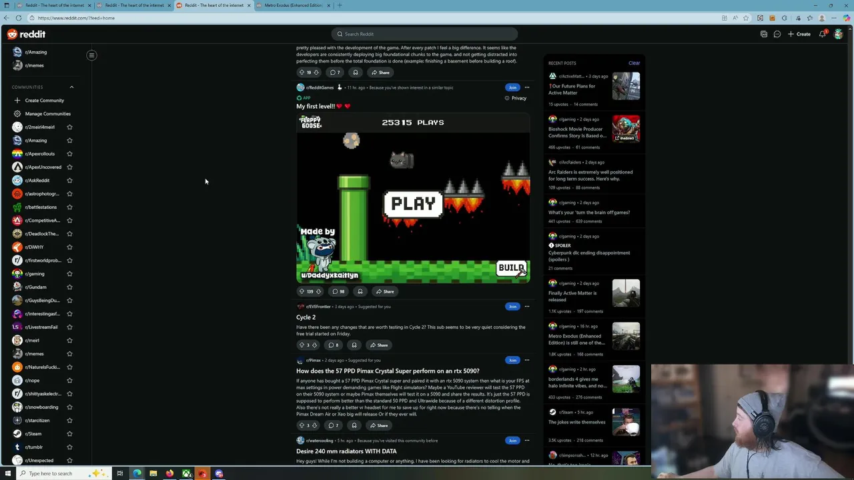The image size is (854, 480).
Task: Open a new browser tab
Action: [340, 5]
